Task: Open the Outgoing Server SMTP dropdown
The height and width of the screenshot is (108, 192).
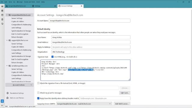Action: [84, 104]
